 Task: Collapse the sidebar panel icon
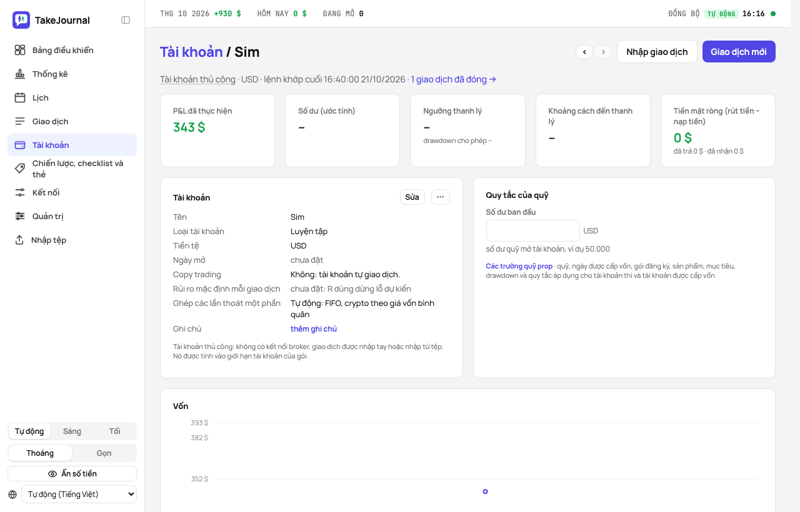(126, 20)
